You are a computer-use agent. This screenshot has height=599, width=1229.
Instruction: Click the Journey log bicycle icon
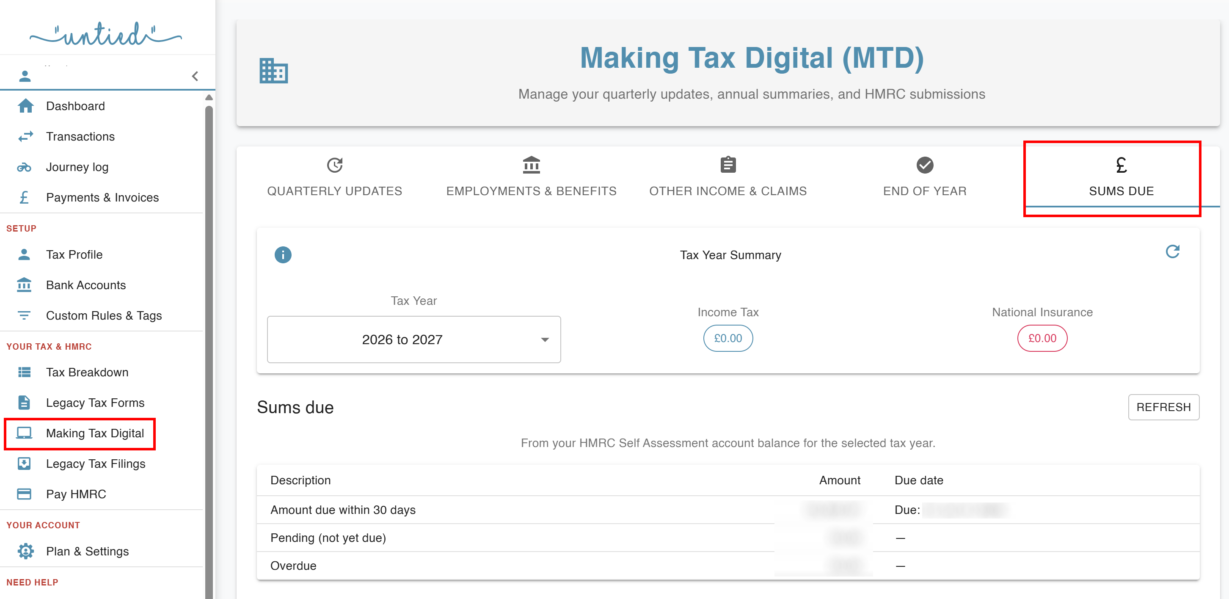coord(24,167)
